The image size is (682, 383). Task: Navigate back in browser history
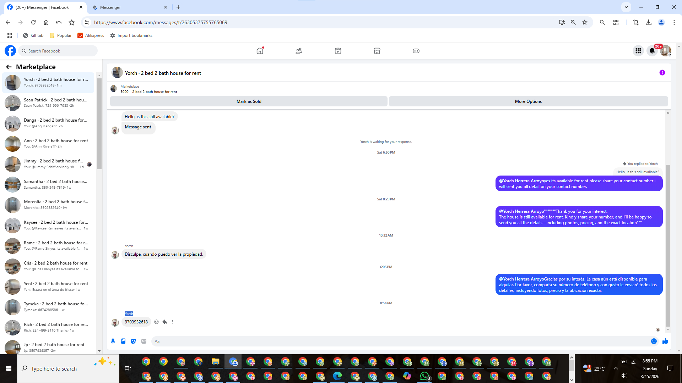8,22
